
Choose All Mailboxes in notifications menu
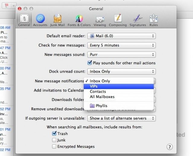click(x=119, y=97)
